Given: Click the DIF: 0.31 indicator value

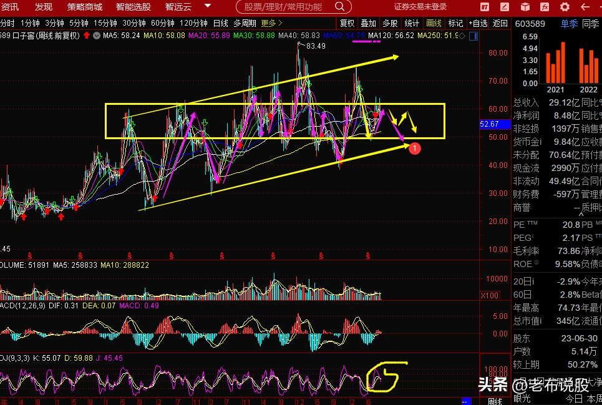Looking at the screenshot, I should tap(64, 306).
